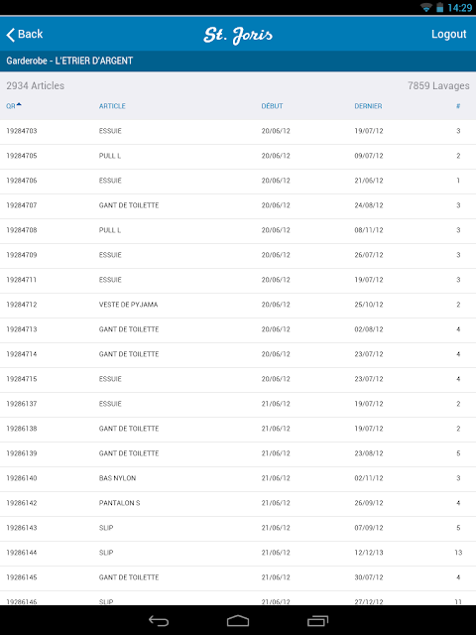
Task: Tap the Wi-Fi status icon
Action: tap(425, 7)
